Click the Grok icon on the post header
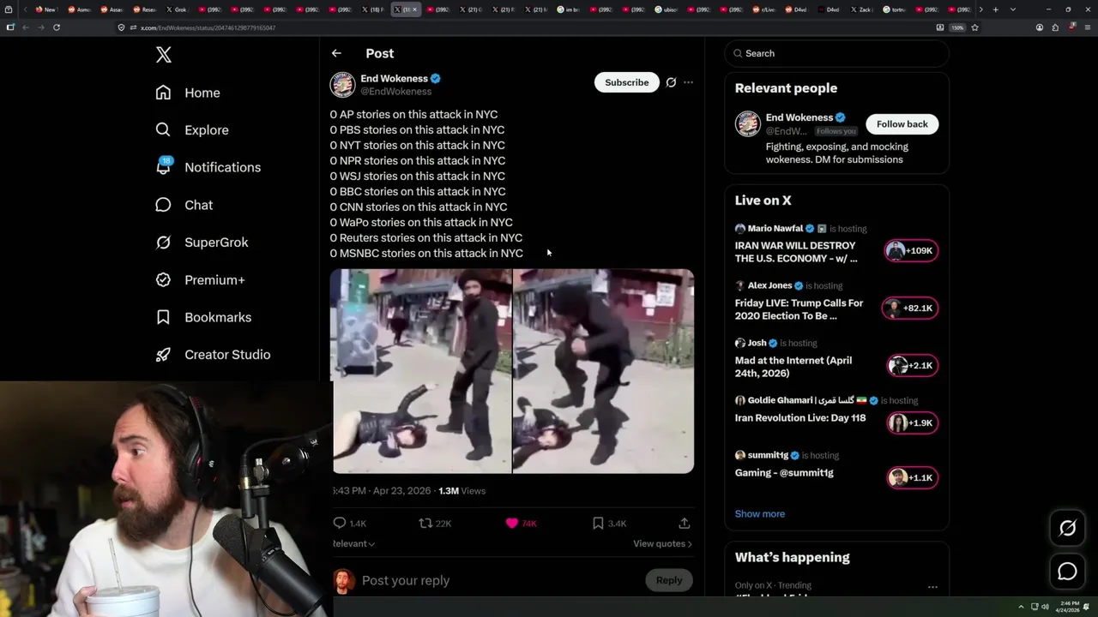Image resolution: width=1098 pixels, height=617 pixels. pyautogui.click(x=671, y=82)
